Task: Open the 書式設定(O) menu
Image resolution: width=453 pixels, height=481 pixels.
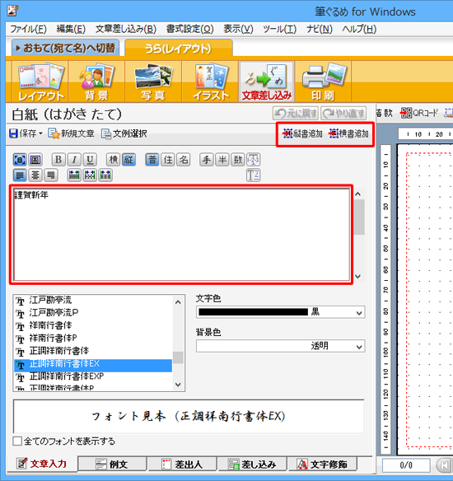Action: (190, 29)
